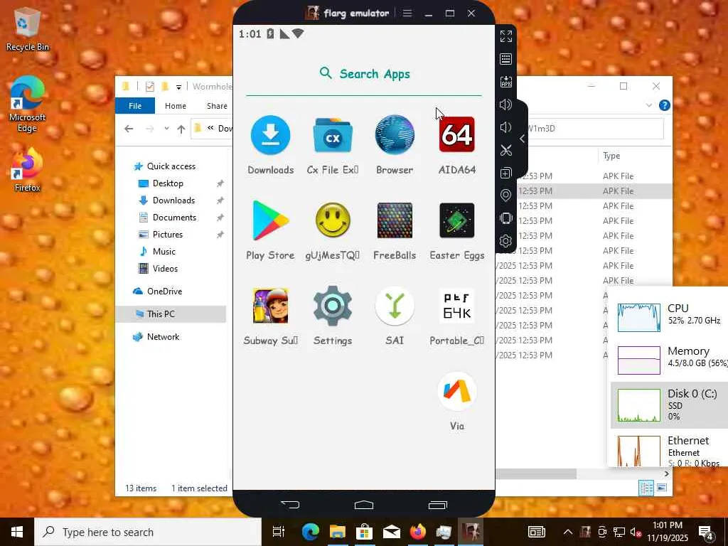
Task: Open Recycle Bin desktop icon
Action: click(28, 30)
